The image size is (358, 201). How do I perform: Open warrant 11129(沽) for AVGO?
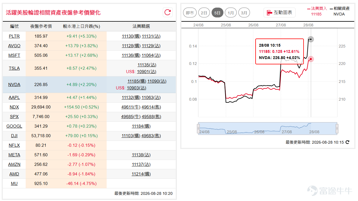tap(151, 46)
